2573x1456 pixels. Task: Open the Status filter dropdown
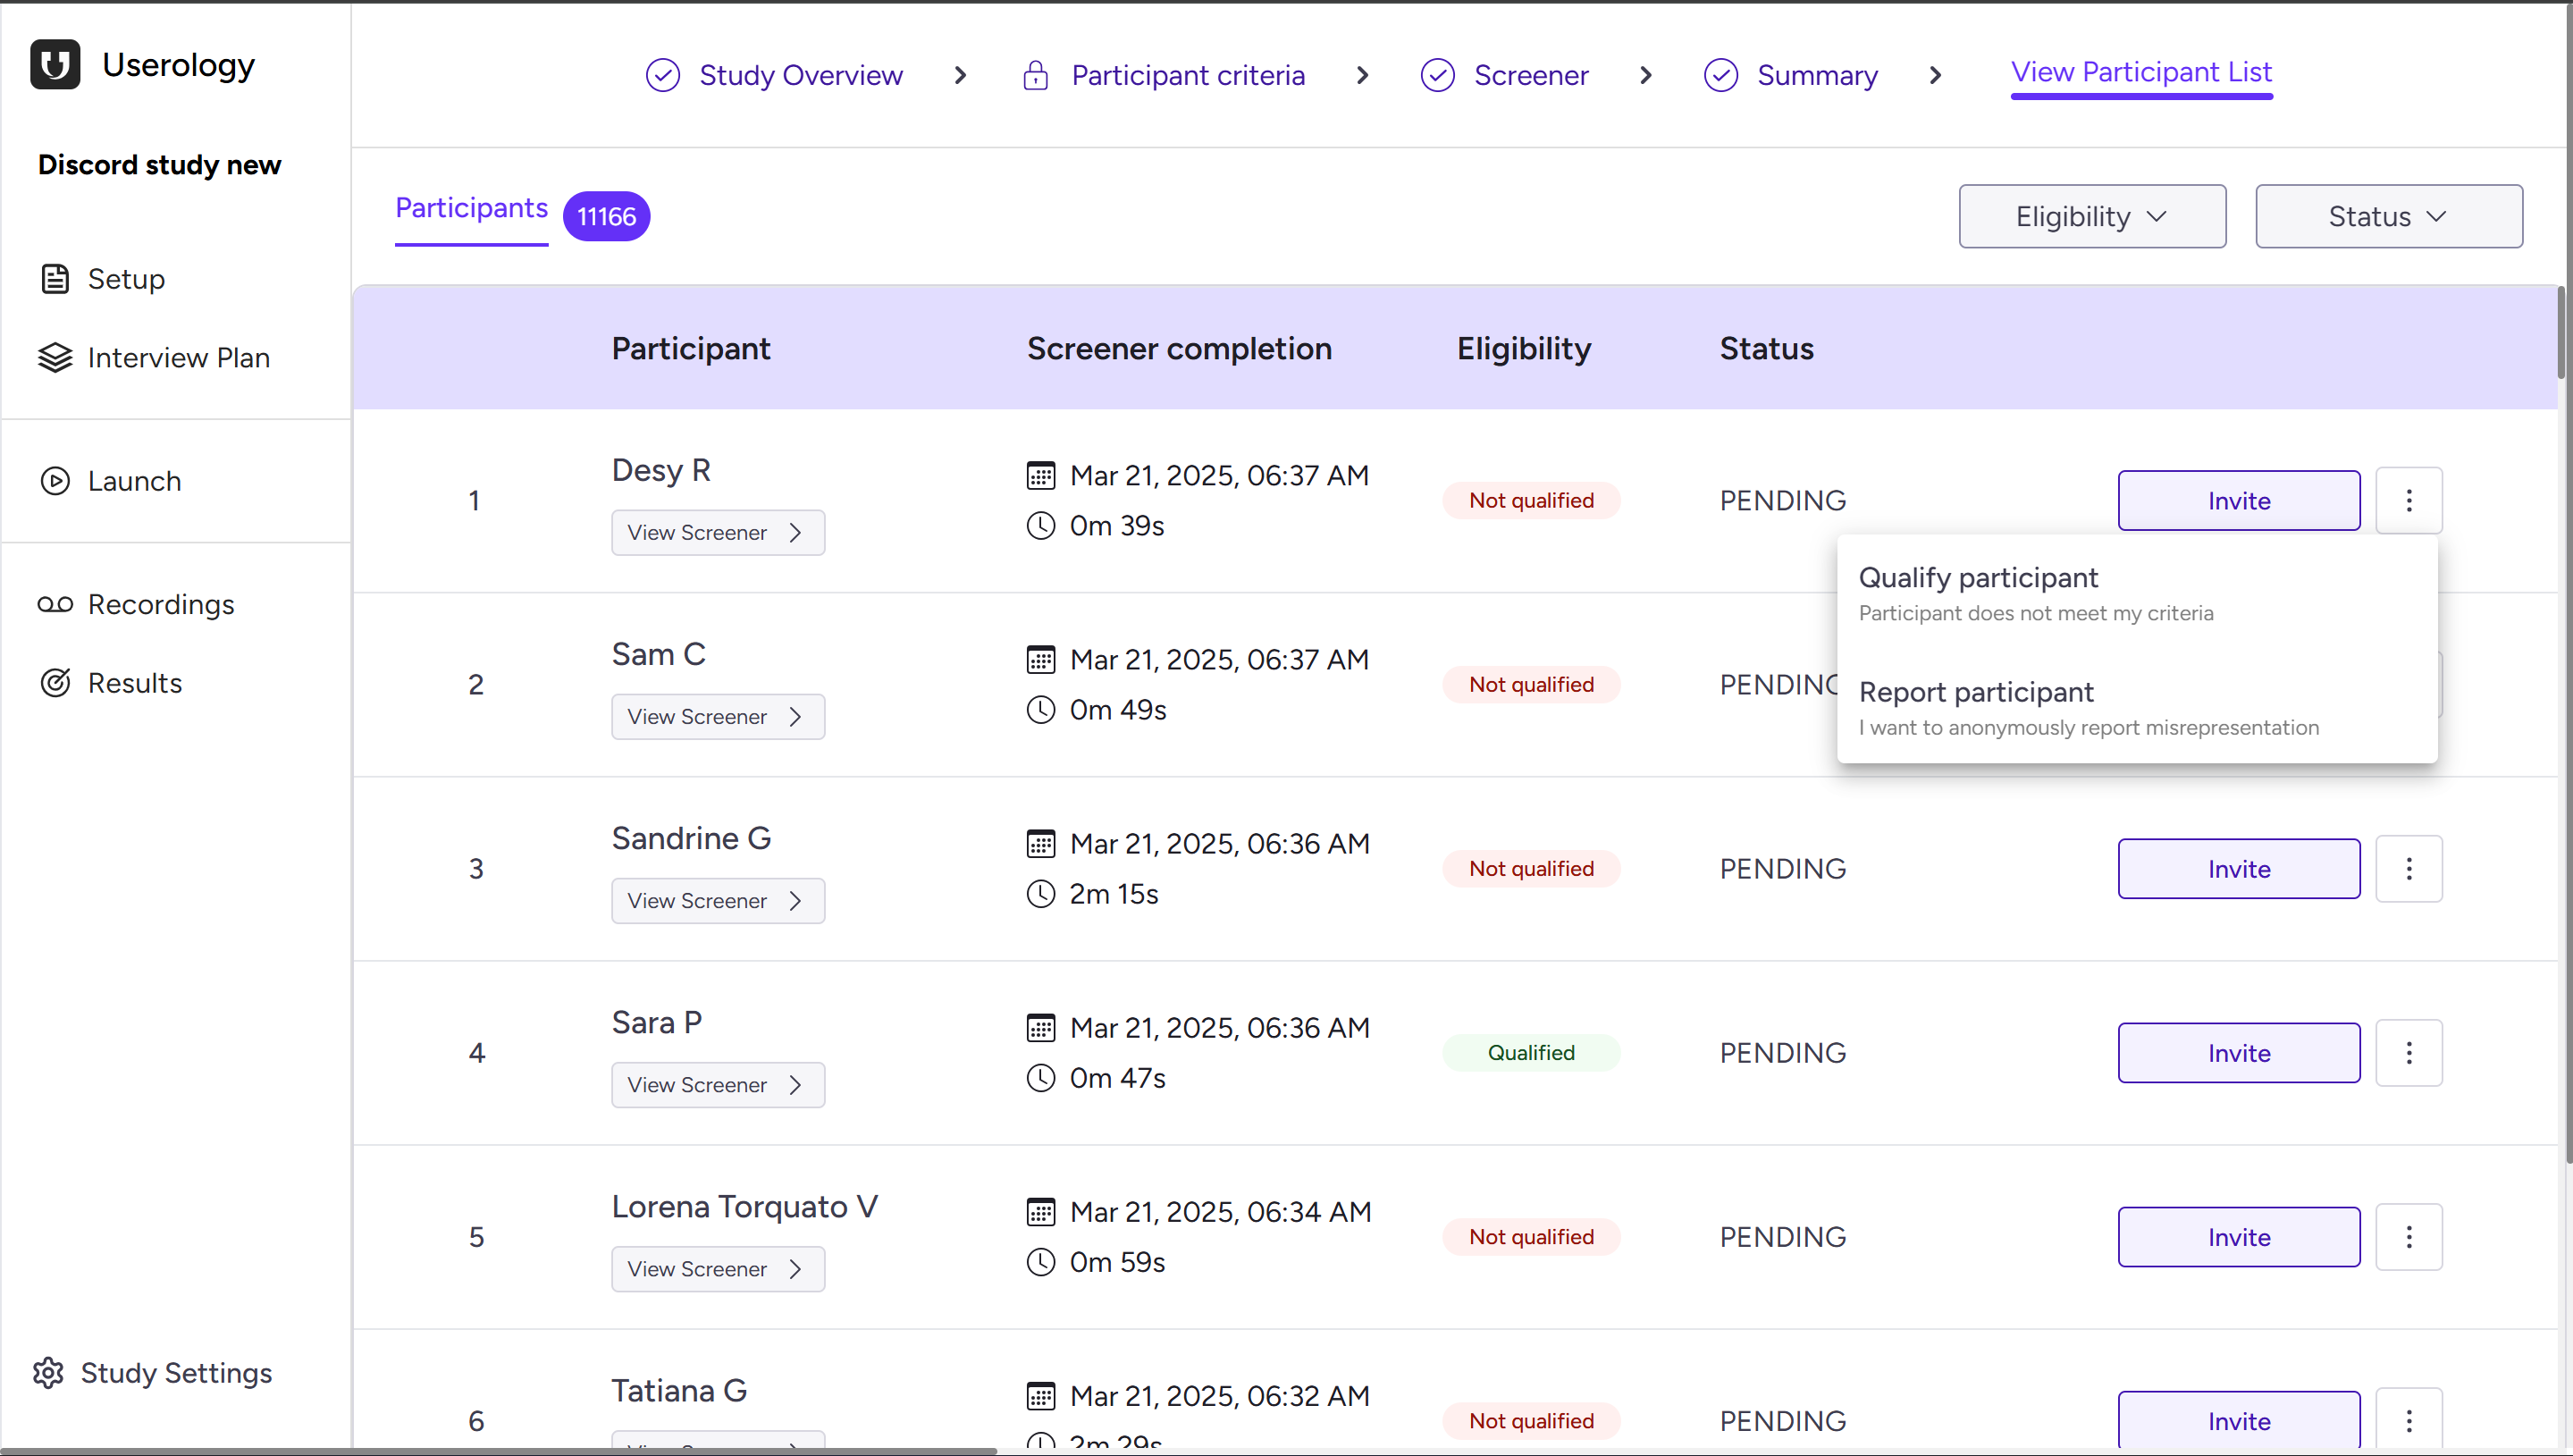[x=2388, y=216]
